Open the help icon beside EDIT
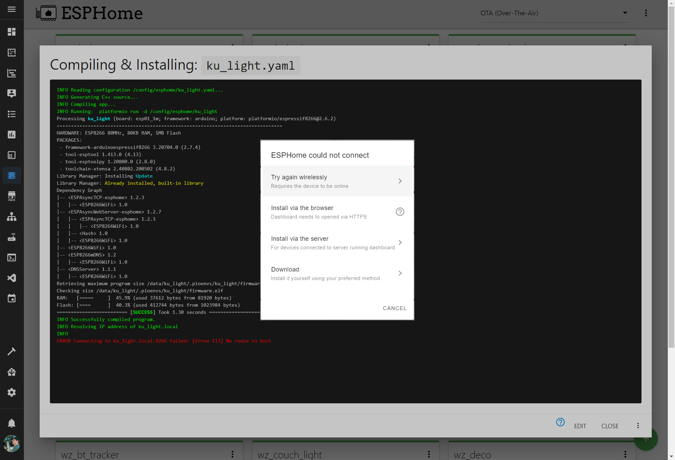 pyautogui.click(x=560, y=422)
